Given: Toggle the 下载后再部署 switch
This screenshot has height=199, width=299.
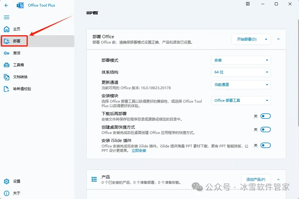Looking at the screenshot, I should point(266,116).
